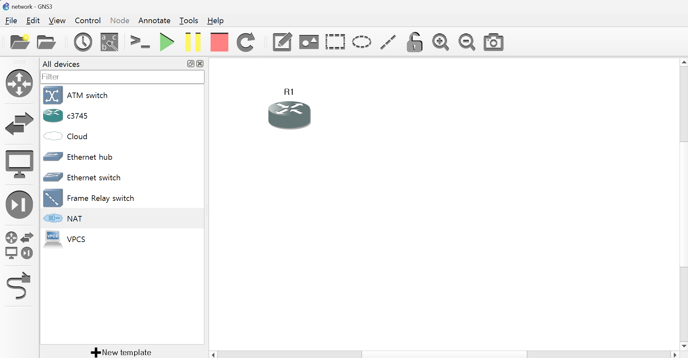Toggle show/hide interface labels icon
The height and width of the screenshot is (358, 688).
pyautogui.click(x=109, y=42)
